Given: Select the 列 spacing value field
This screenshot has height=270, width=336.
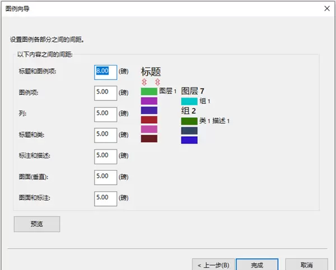Looking at the screenshot, I should click(105, 114).
